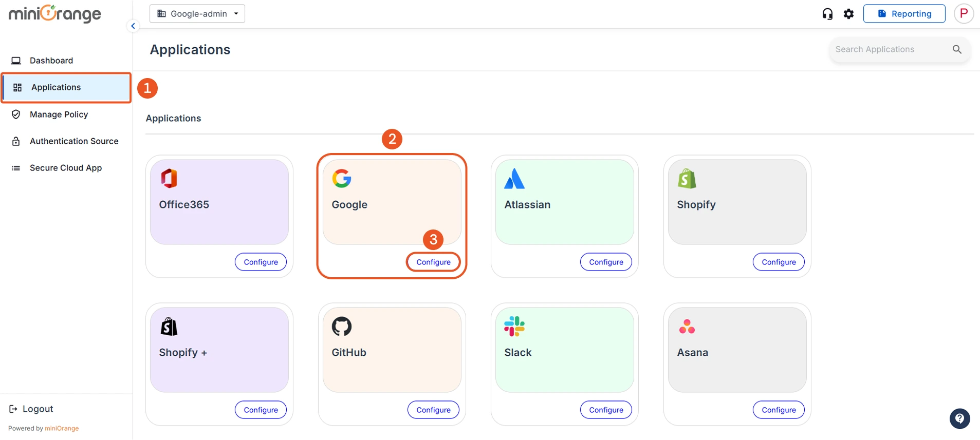Open the Google-admin dropdown

(x=197, y=14)
